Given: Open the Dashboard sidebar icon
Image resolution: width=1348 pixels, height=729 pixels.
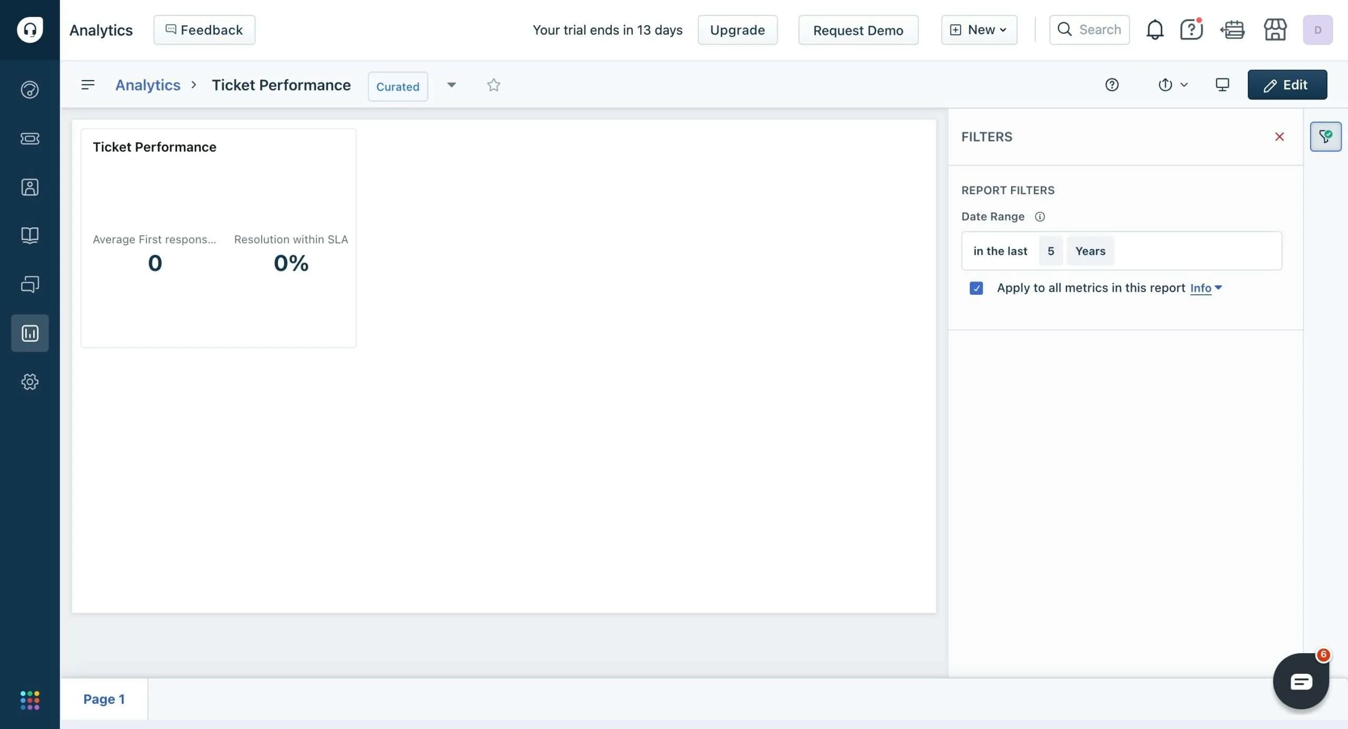Looking at the screenshot, I should [x=29, y=90].
